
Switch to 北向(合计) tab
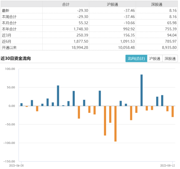coord(136,58)
